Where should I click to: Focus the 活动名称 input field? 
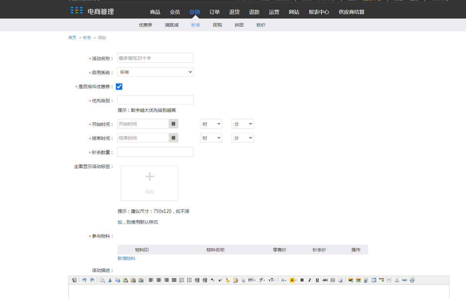click(156, 58)
